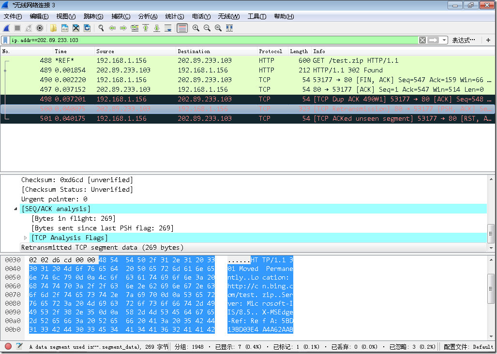Screen dimensions: 497x354
Task: Open the 无线(W) menu
Action: point(228,16)
